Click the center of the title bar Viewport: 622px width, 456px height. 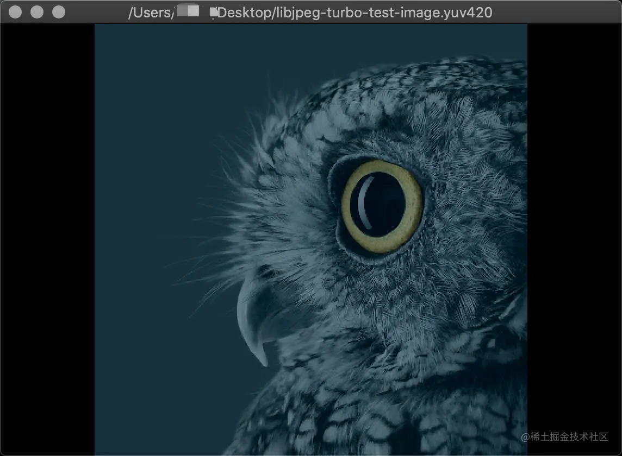[311, 12]
